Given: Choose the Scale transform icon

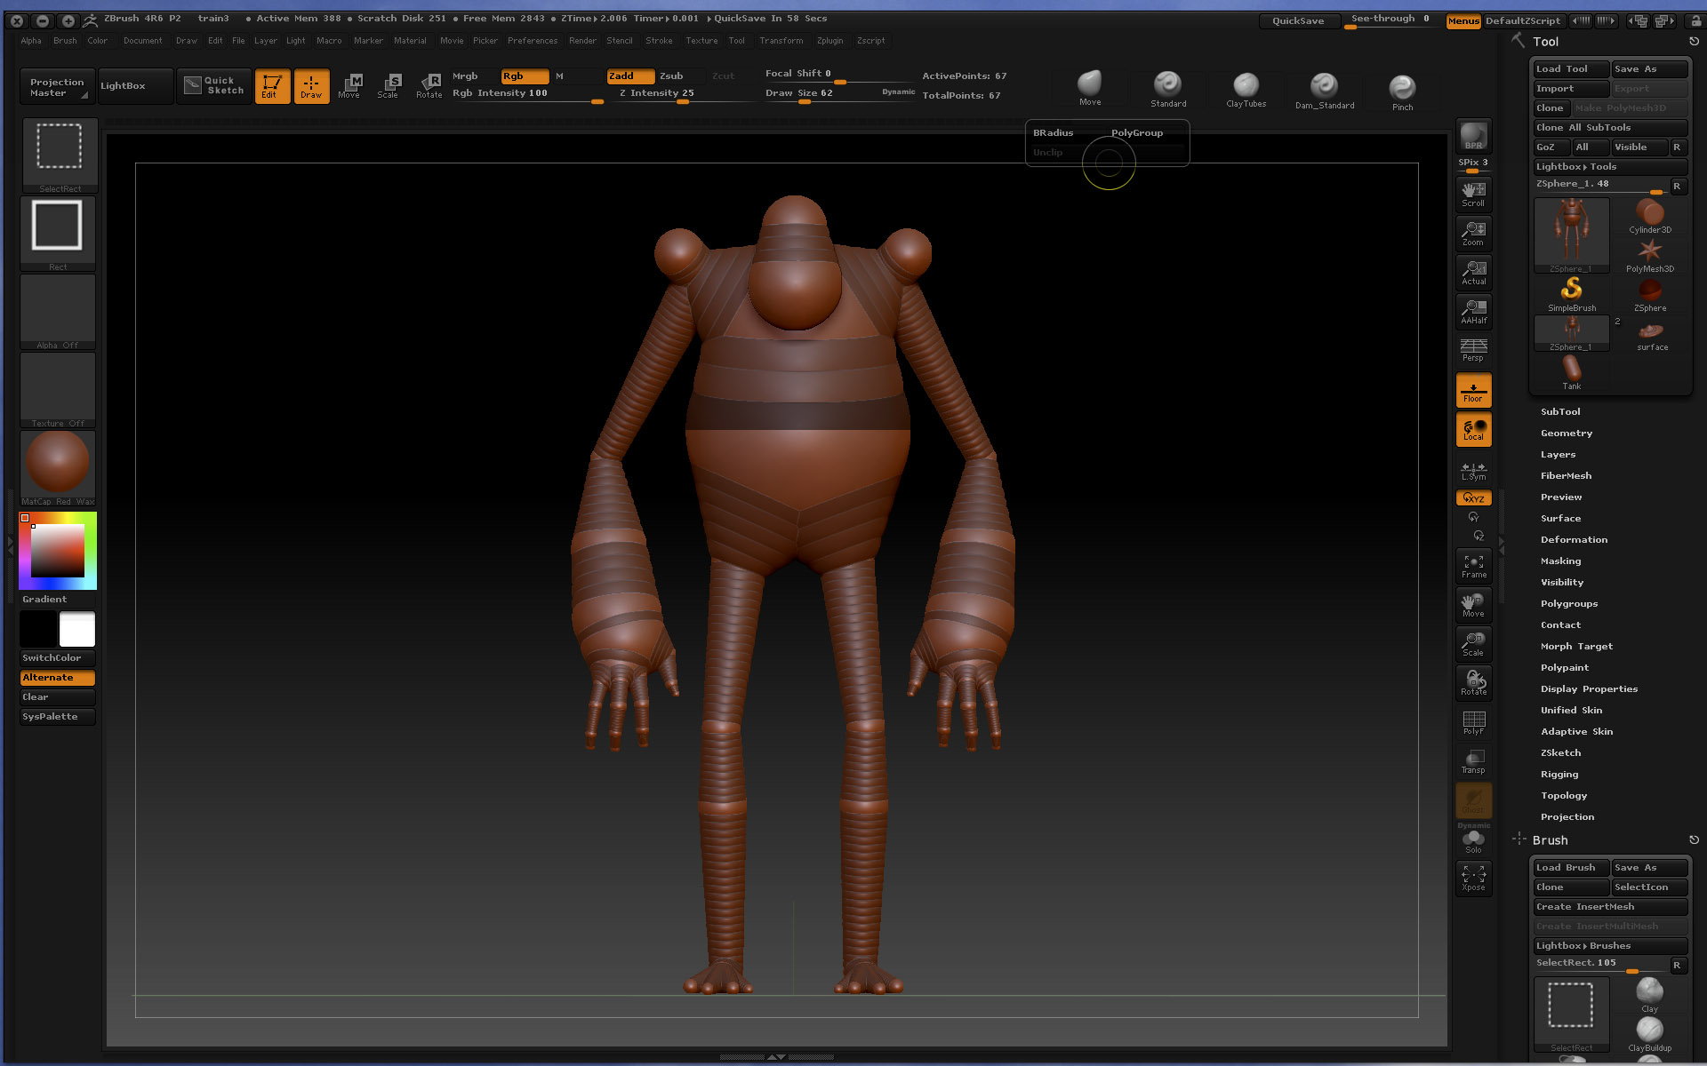Looking at the screenshot, I should coord(389,86).
